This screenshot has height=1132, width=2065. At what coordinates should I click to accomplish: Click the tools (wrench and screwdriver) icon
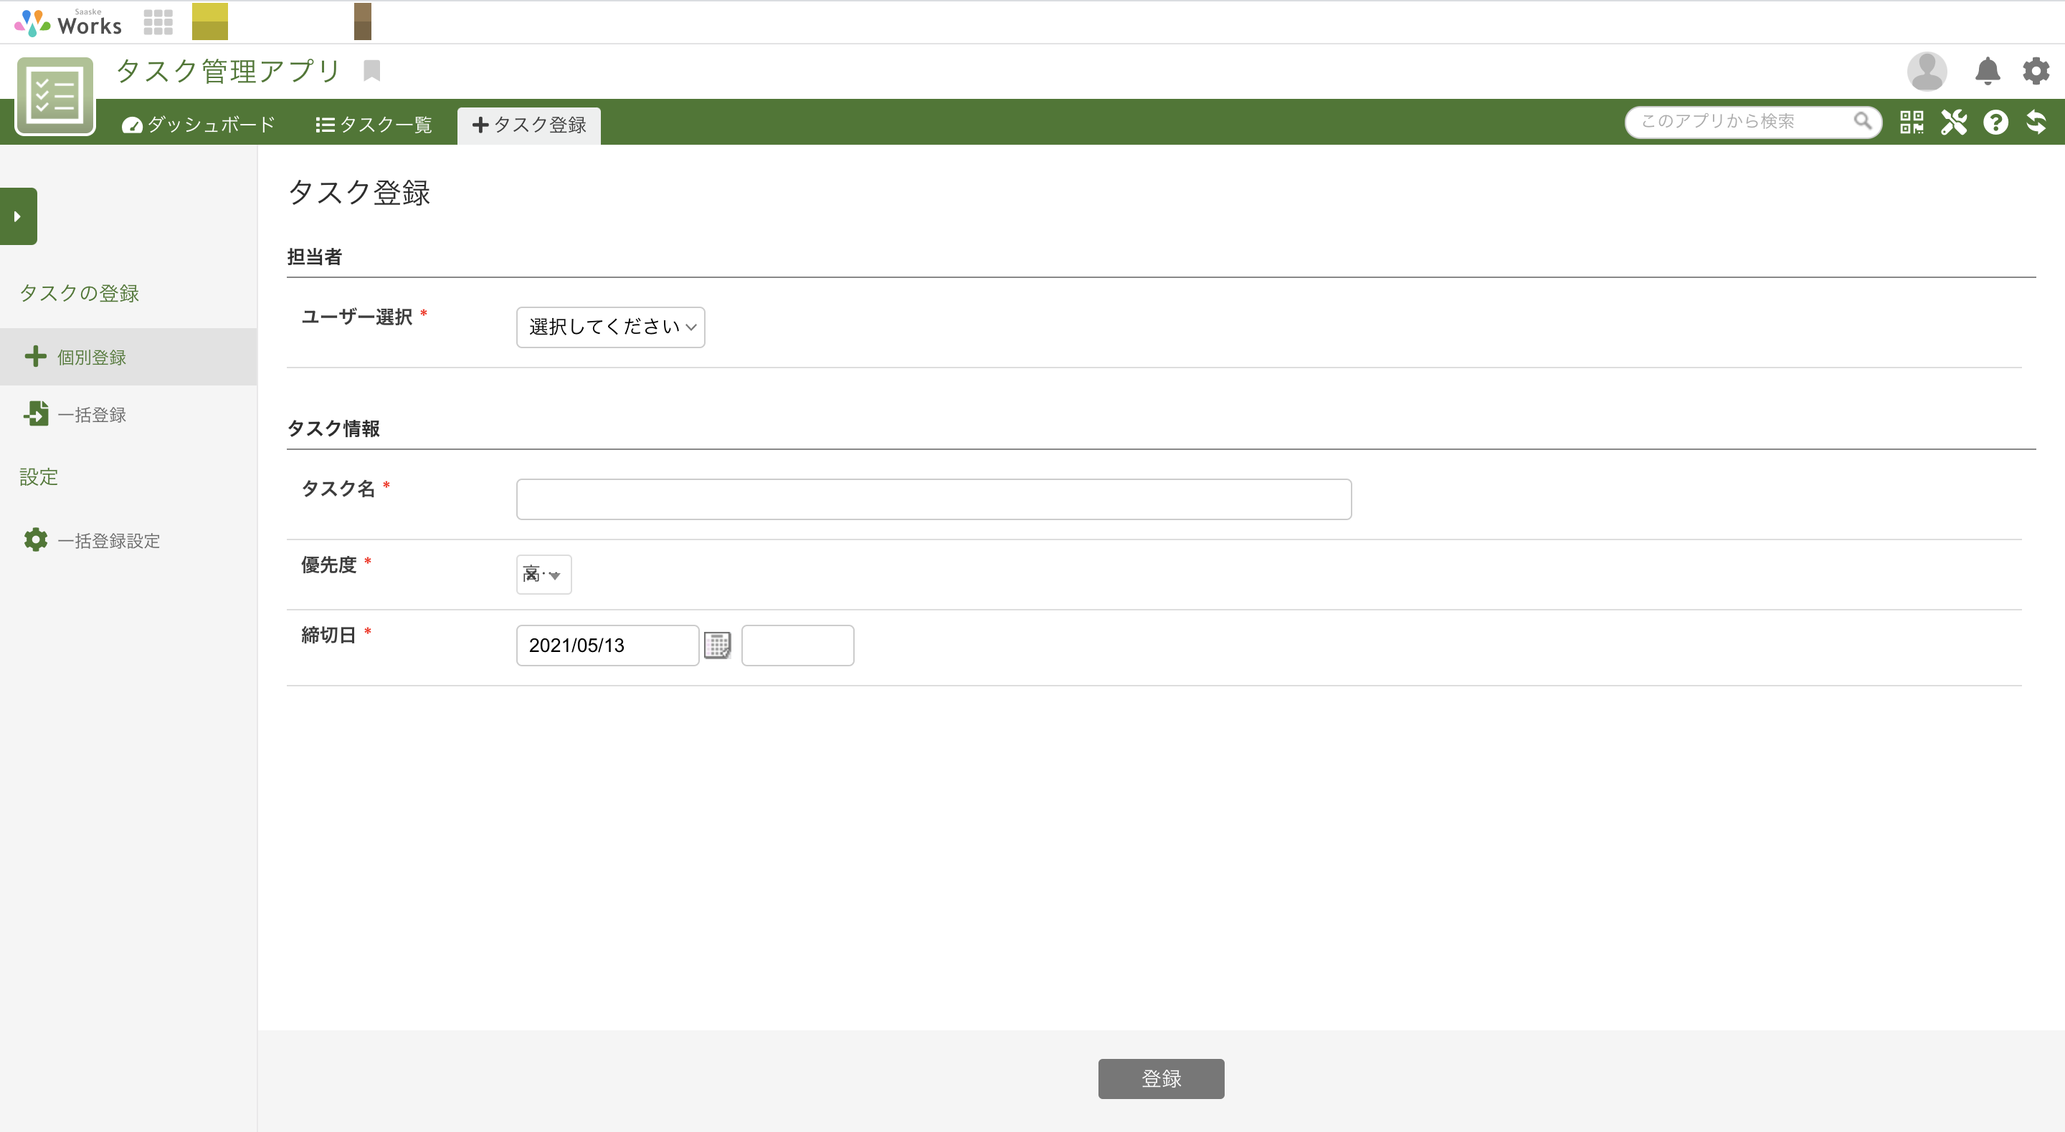point(1955,122)
